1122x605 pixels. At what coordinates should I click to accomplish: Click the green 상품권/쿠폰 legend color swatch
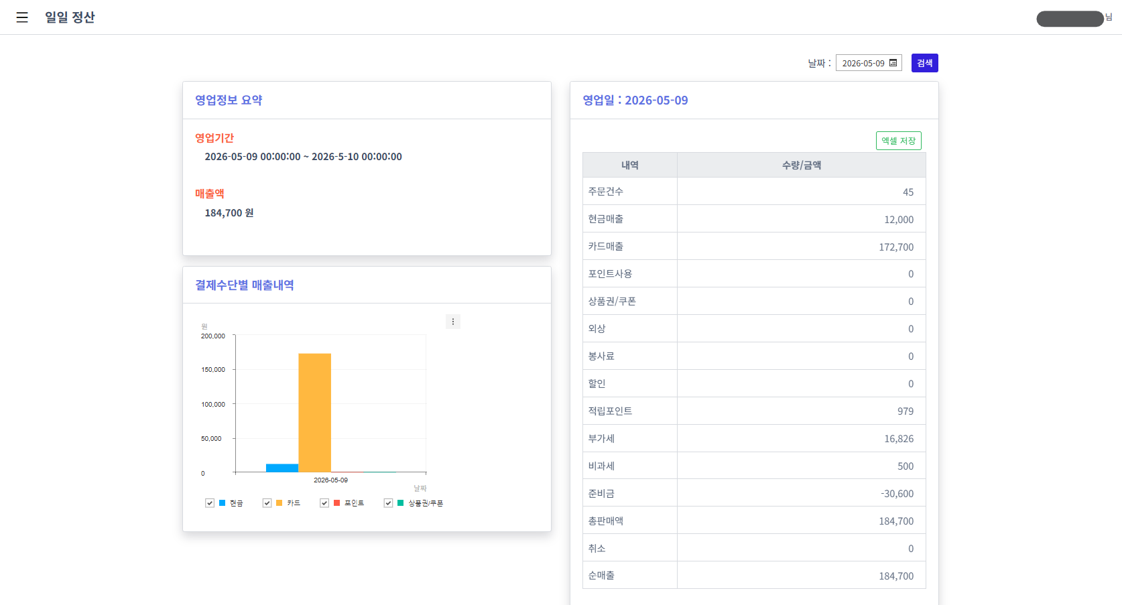401,503
